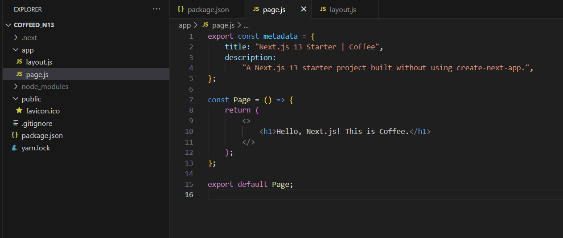
Task: Click the EXPLORER panel title
Action: (28, 9)
